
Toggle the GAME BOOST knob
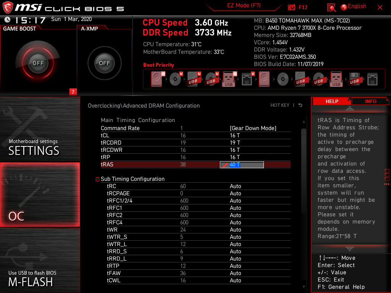coord(38,63)
